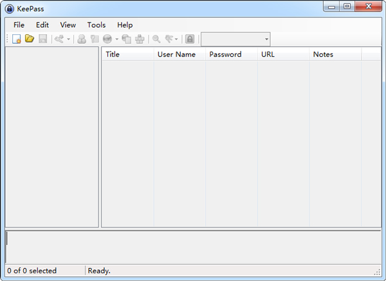The height and width of the screenshot is (281, 386).
Task: Click the Open database folder icon
Action: tap(30, 39)
